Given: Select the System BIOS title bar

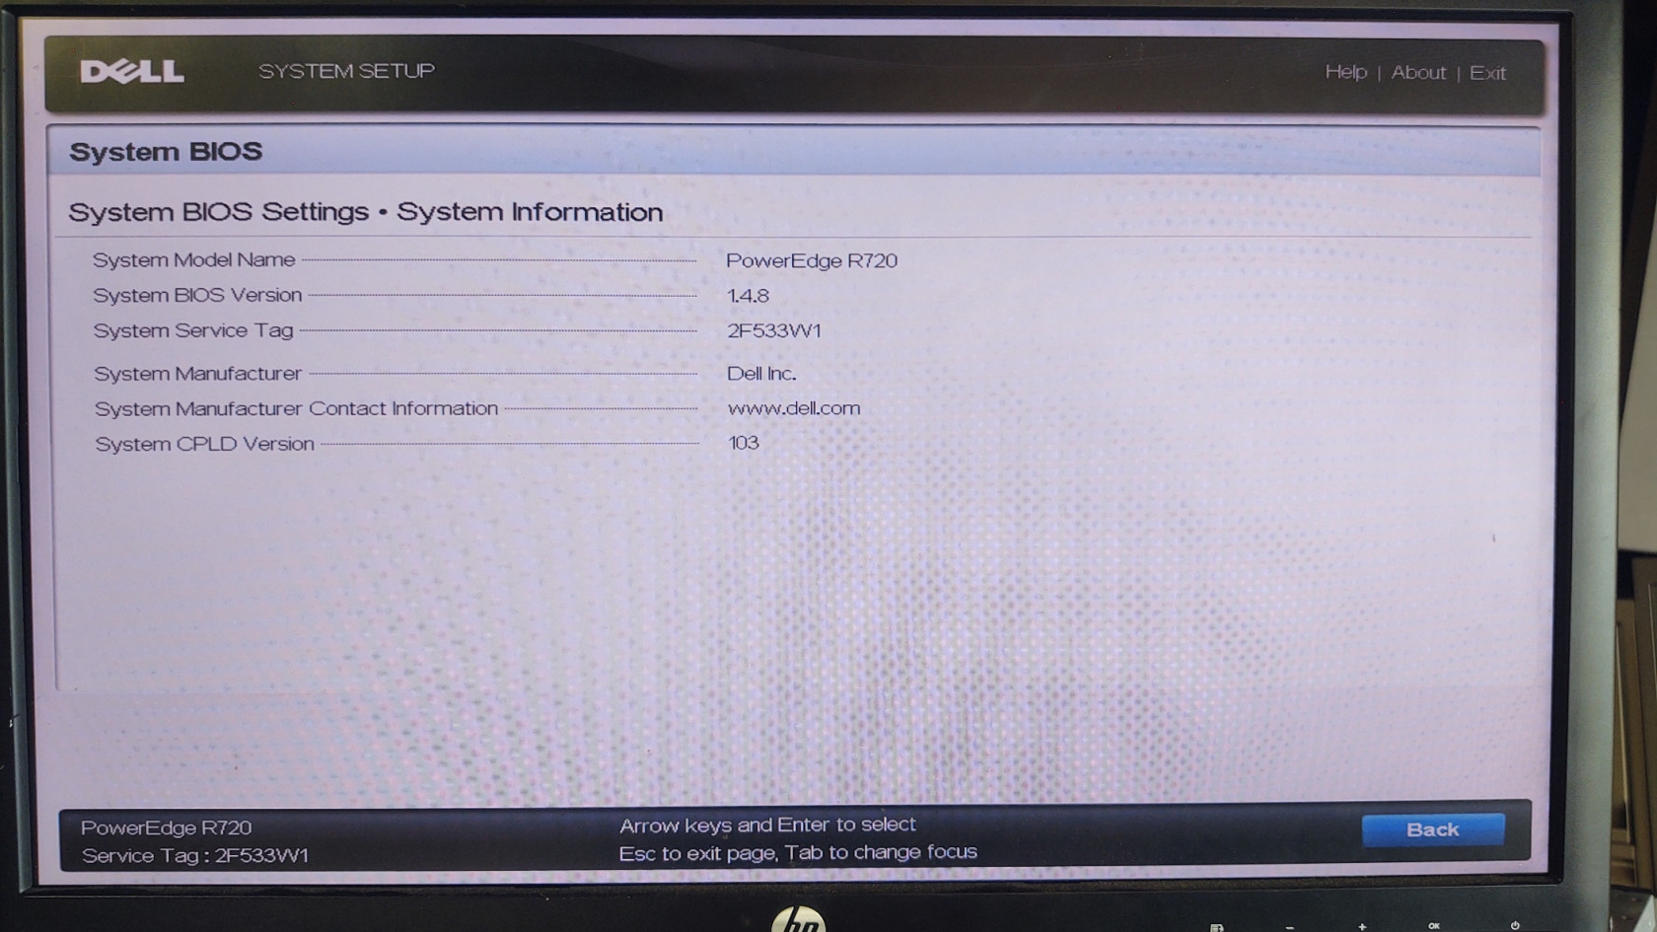Looking at the screenshot, I should pyautogui.click(x=166, y=152).
